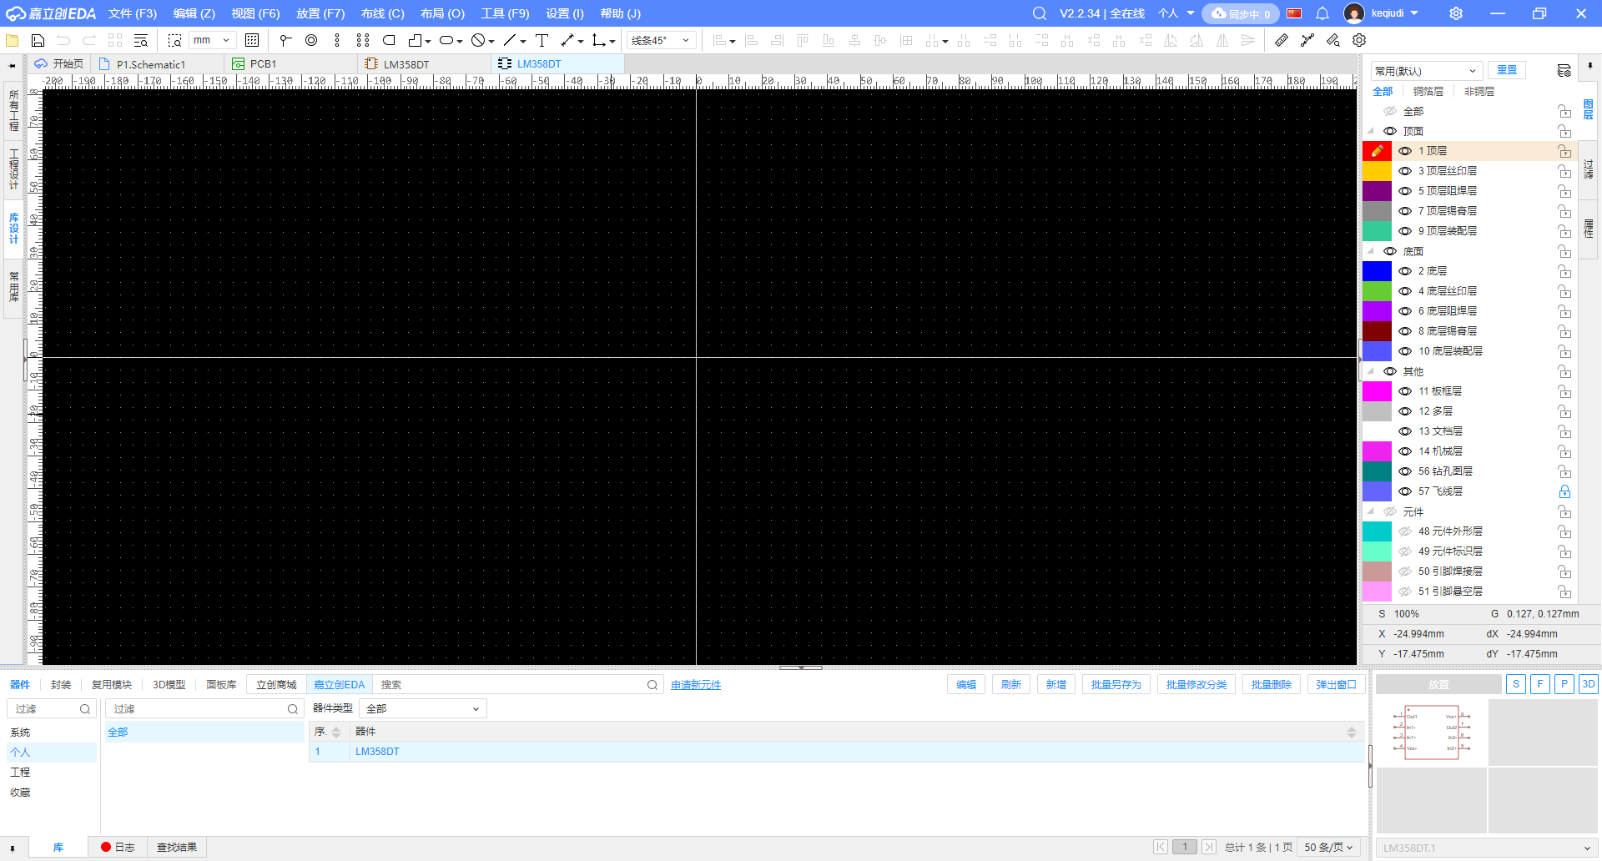
Task: Click the blue 2 底层 color swatch
Action: coord(1377,271)
